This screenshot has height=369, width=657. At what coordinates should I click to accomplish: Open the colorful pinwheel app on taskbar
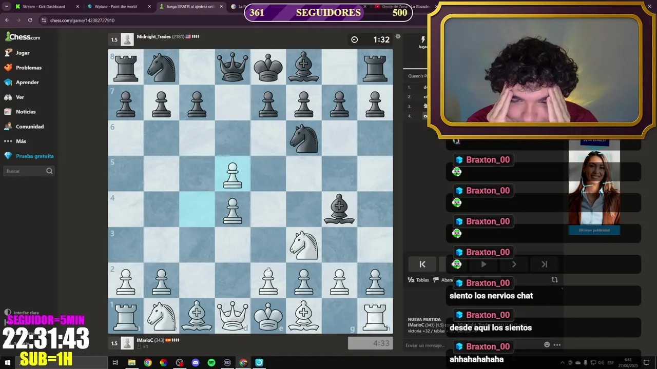tap(163, 362)
